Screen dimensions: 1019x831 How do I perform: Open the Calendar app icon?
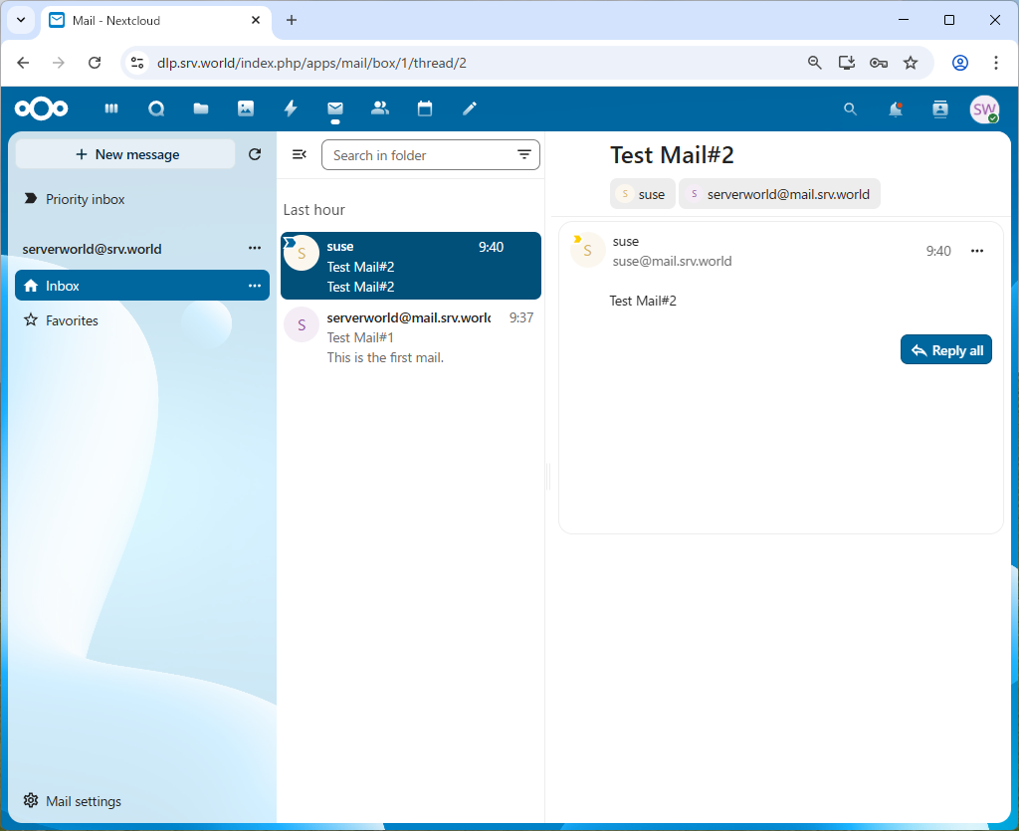pos(425,108)
